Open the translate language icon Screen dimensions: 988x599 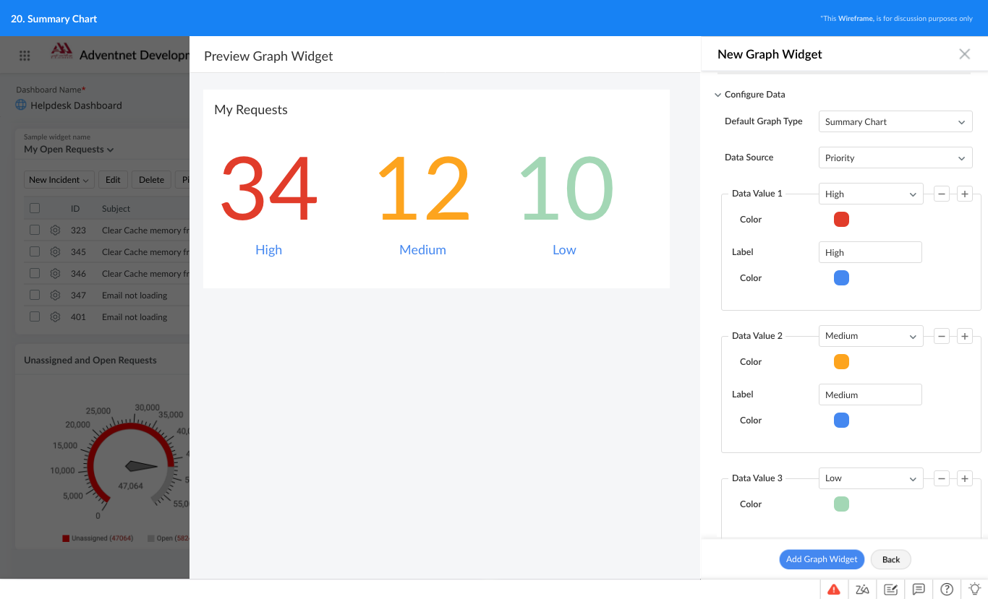(862, 589)
